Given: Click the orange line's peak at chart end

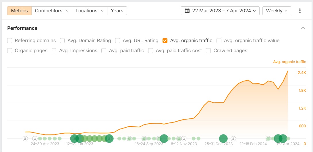Looking at the screenshot, I should [288, 71].
